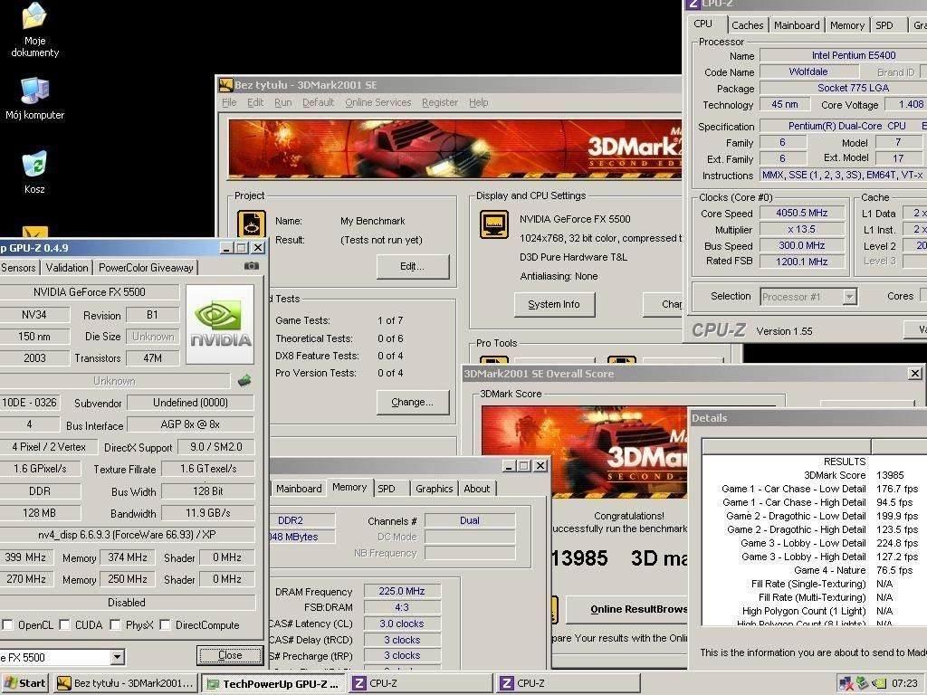Click Core Speed value 4050.5 MHz
This screenshot has height=695, width=927.
(x=802, y=213)
